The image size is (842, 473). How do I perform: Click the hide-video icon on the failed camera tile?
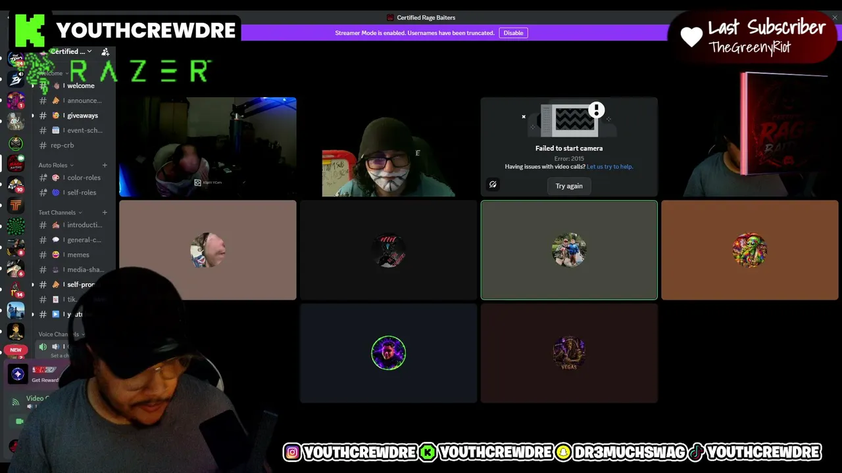point(493,185)
